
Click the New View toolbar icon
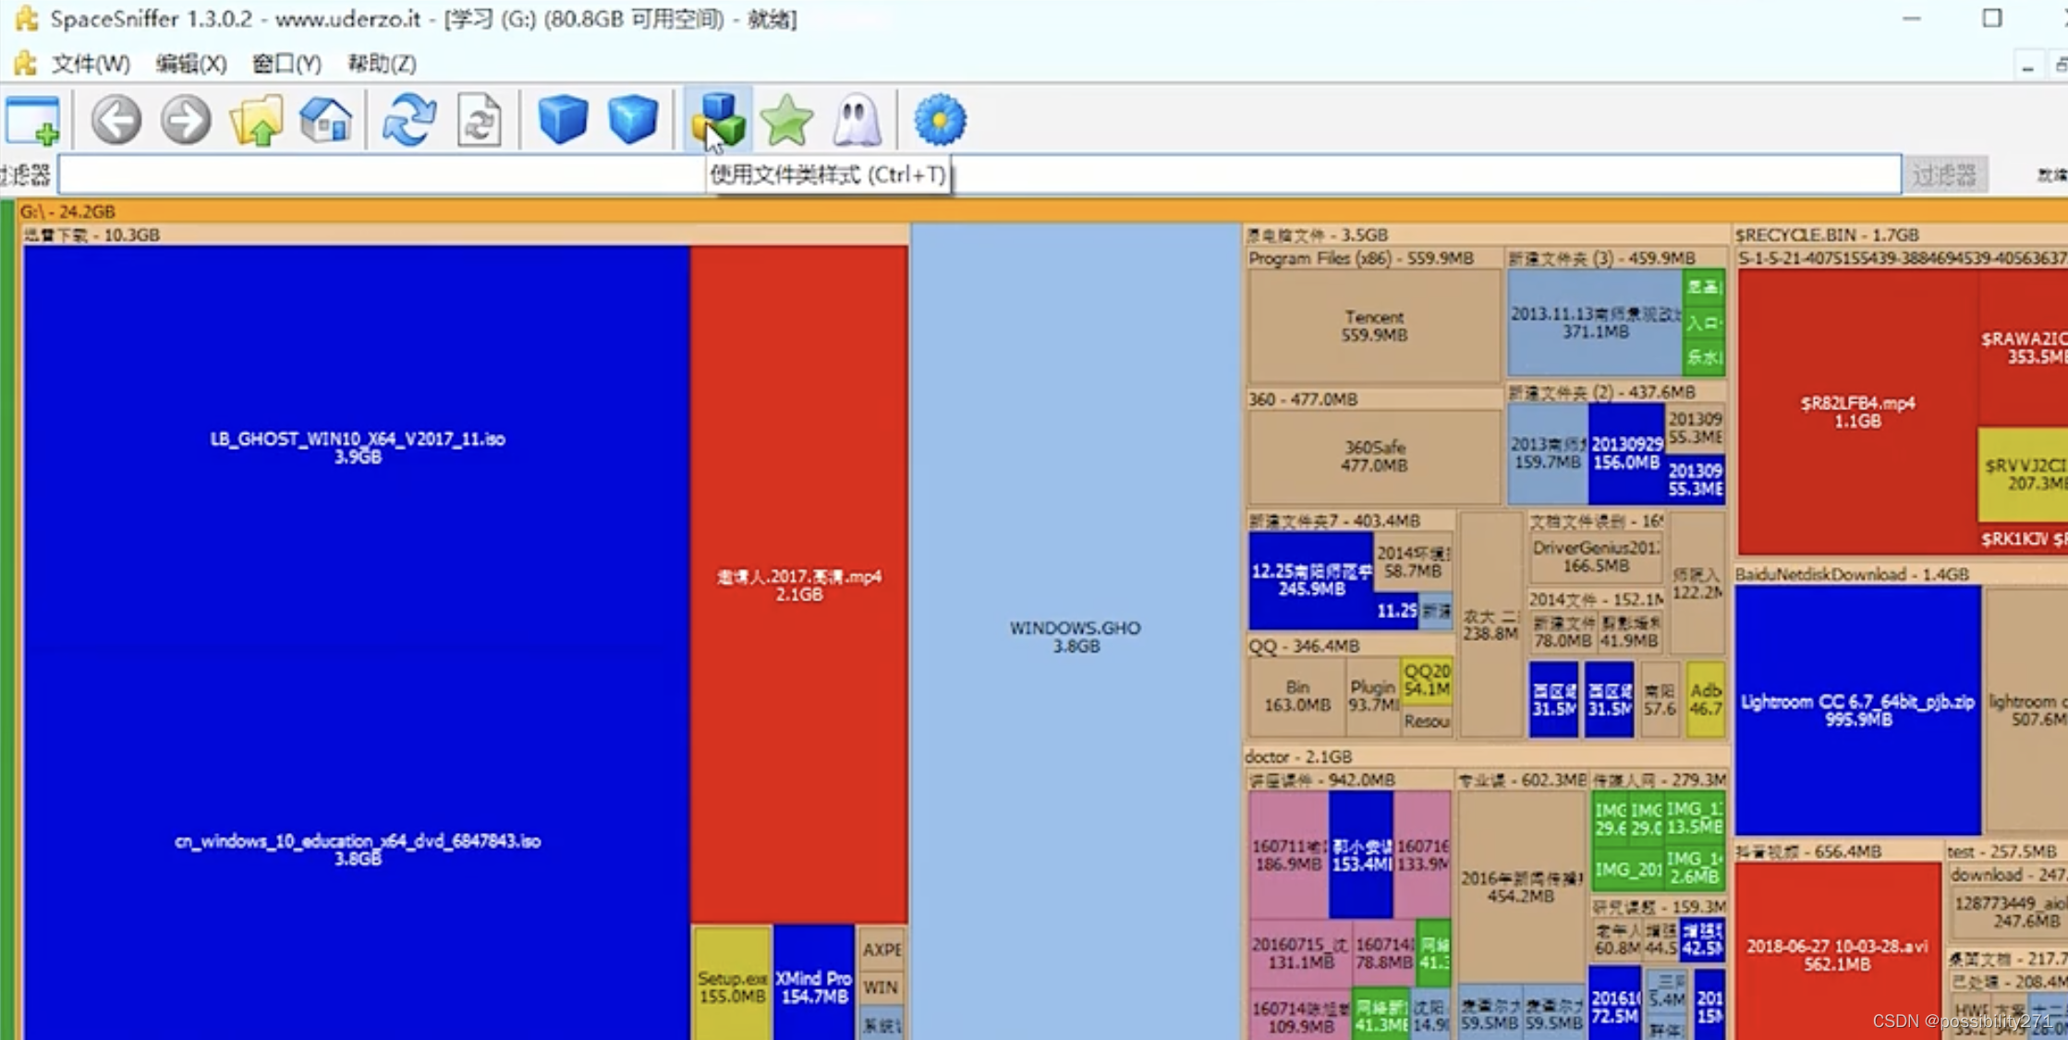pos(33,121)
